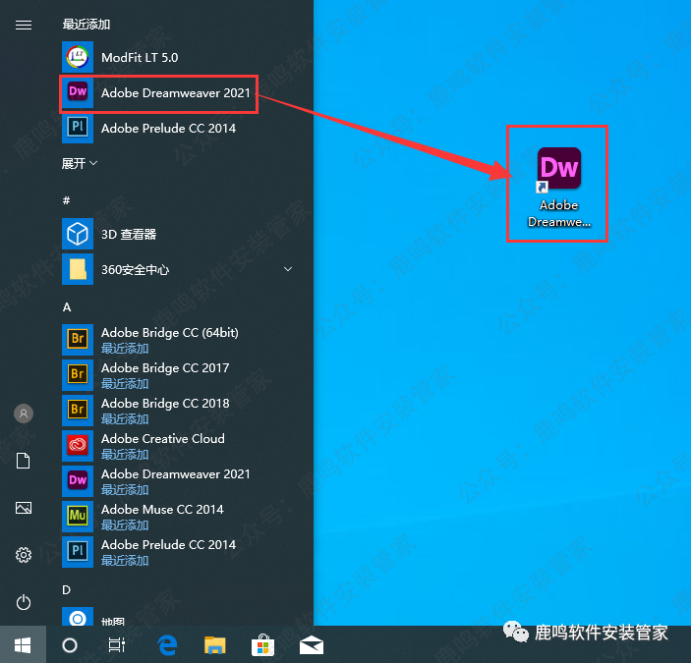Click the 最近添加 section heading

pyautogui.click(x=86, y=25)
